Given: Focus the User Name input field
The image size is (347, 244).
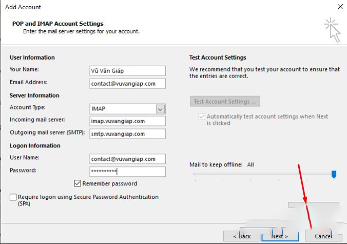Looking at the screenshot, I should coord(127,159).
